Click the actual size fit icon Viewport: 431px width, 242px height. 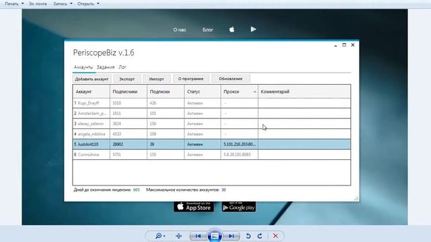click(x=178, y=236)
